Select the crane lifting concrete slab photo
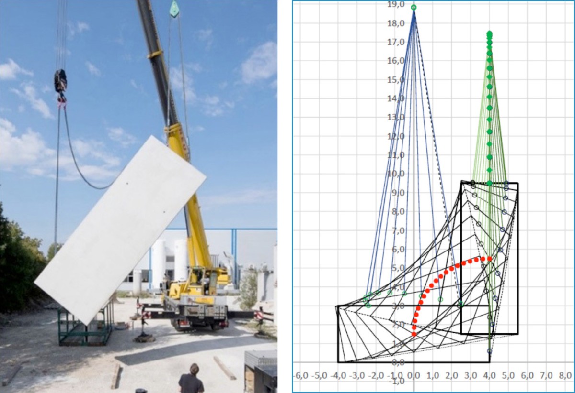The width and height of the screenshot is (575, 393). [x=138, y=196]
